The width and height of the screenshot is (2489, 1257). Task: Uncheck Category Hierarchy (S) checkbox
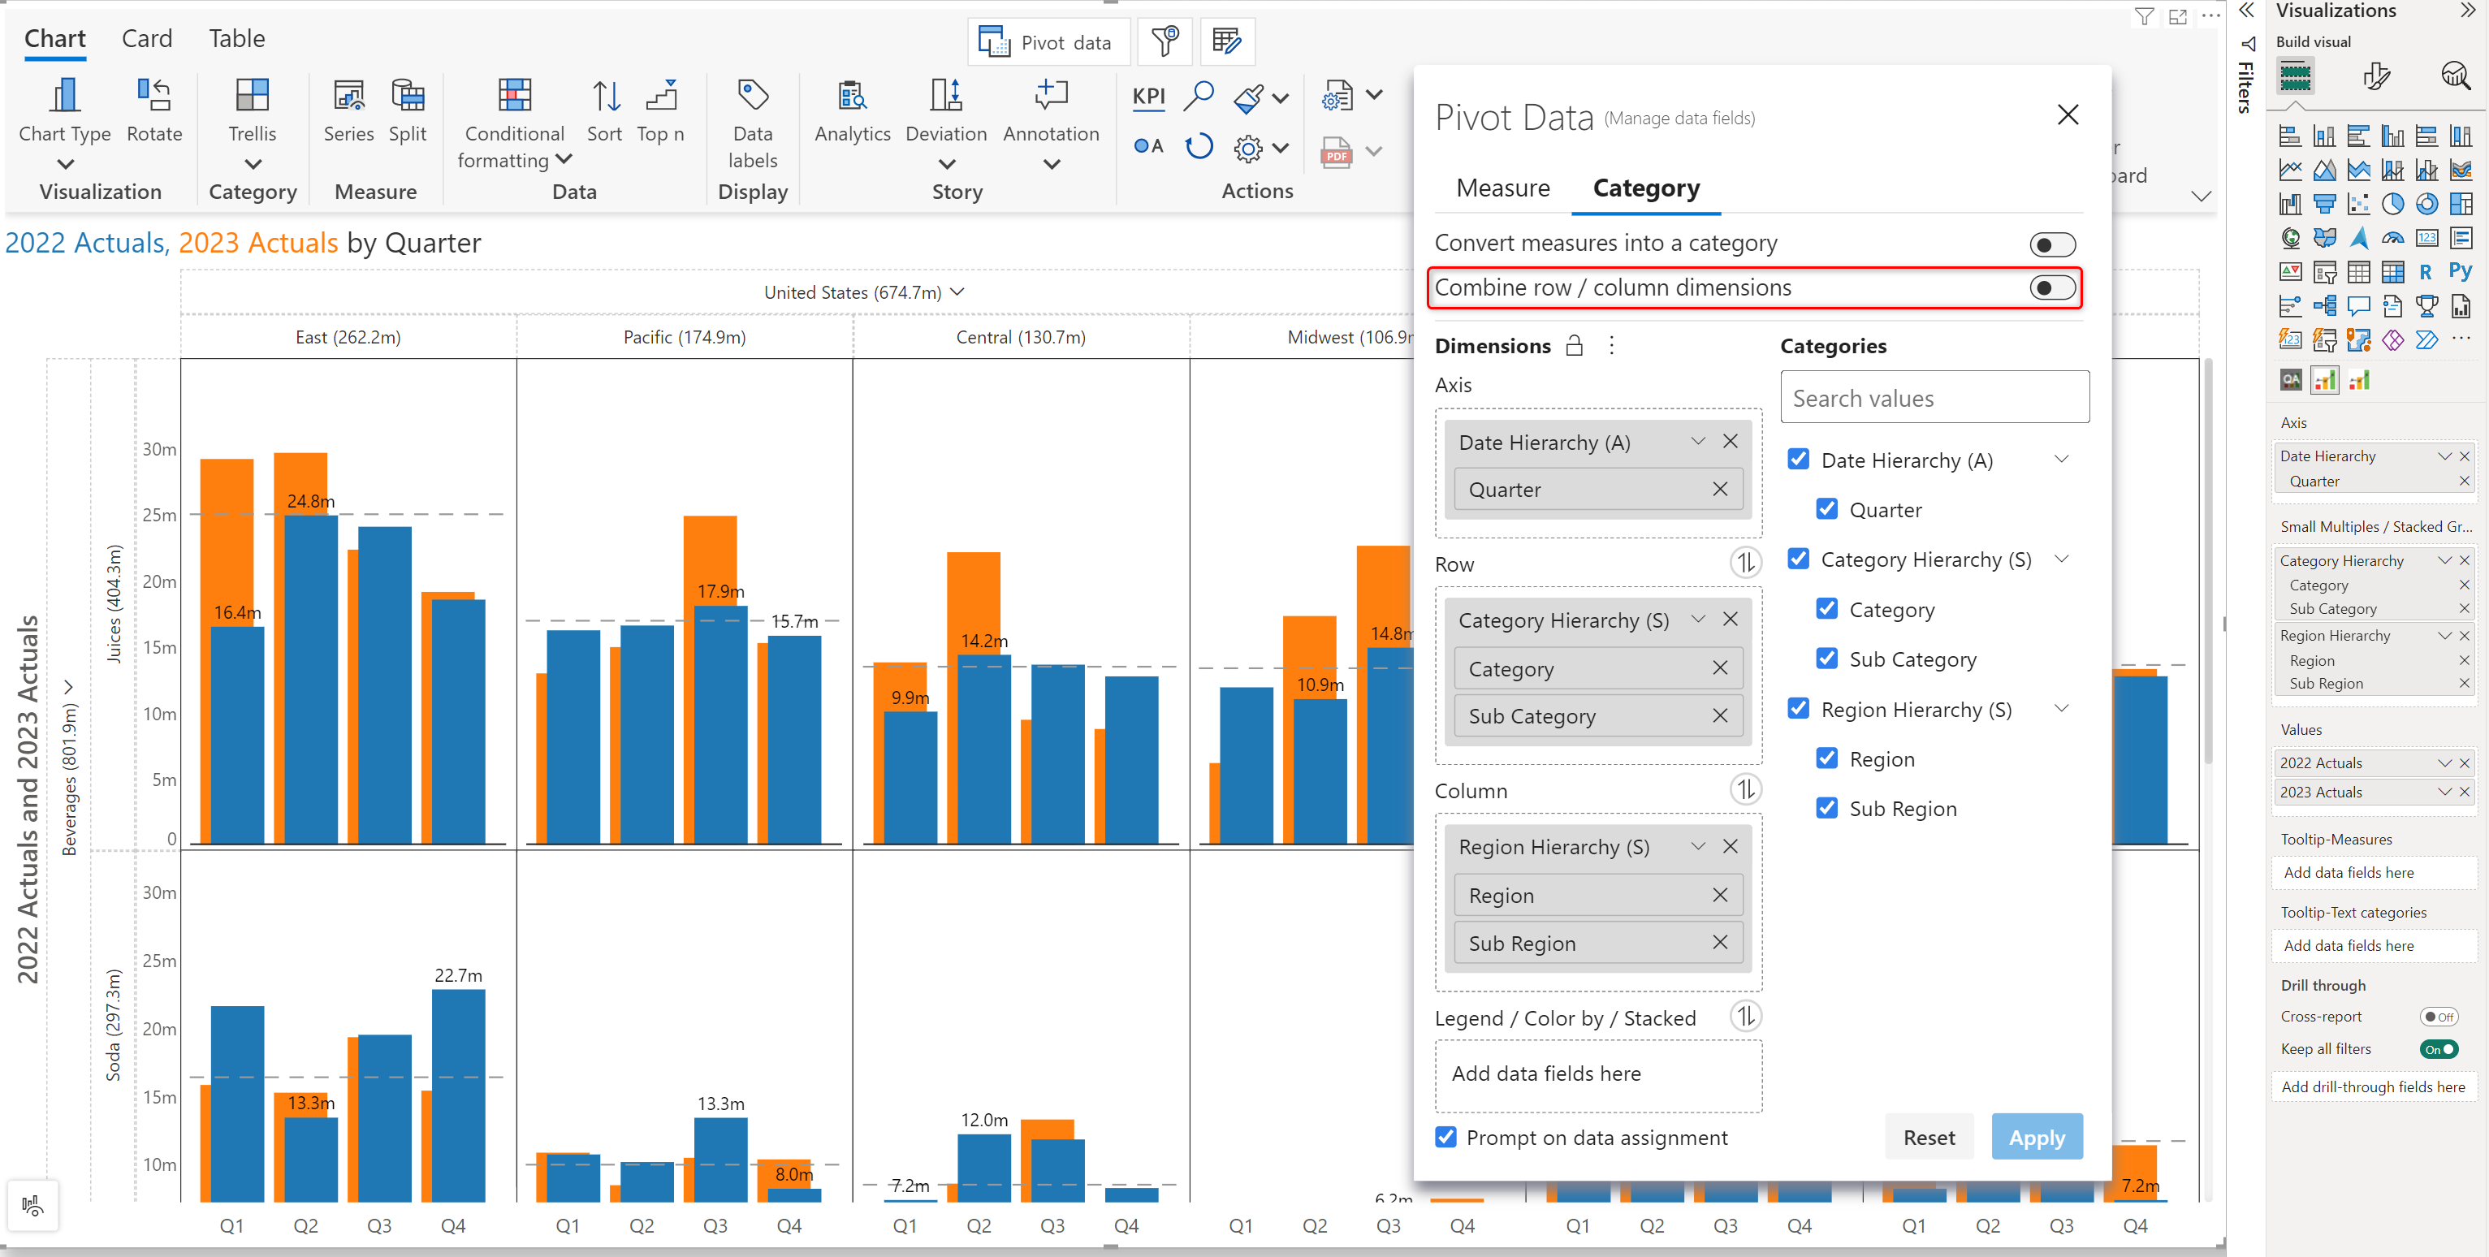pos(1798,559)
